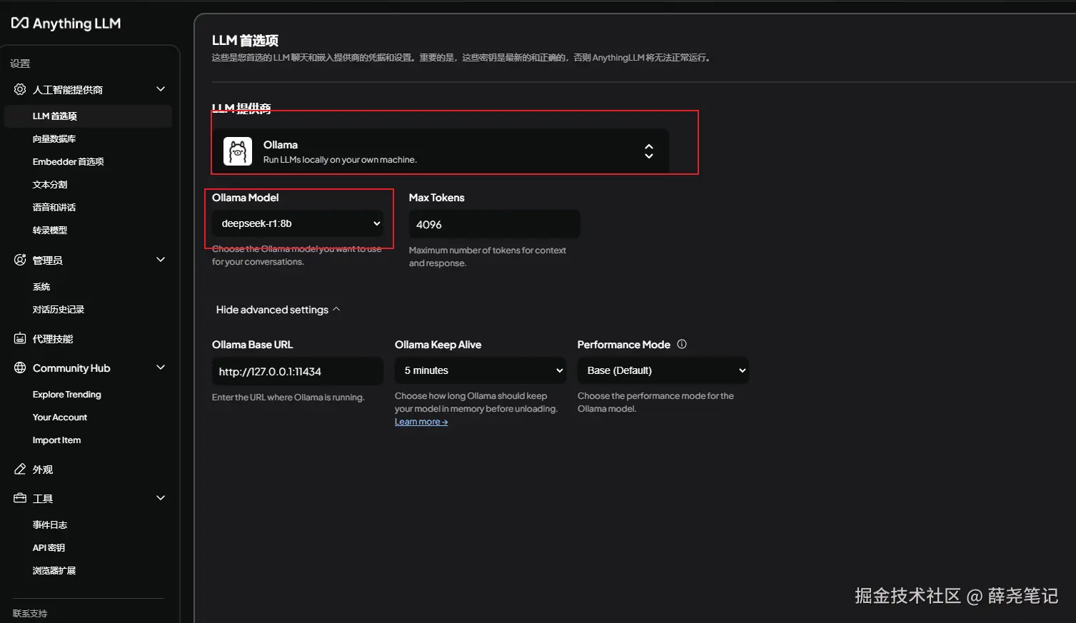Click the 管理员 section label

[48, 260]
